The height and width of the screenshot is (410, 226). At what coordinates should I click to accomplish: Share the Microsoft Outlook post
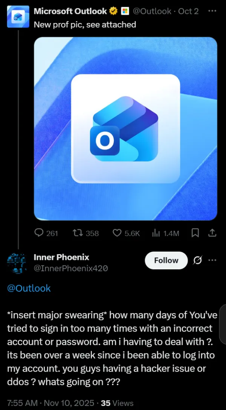212,233
